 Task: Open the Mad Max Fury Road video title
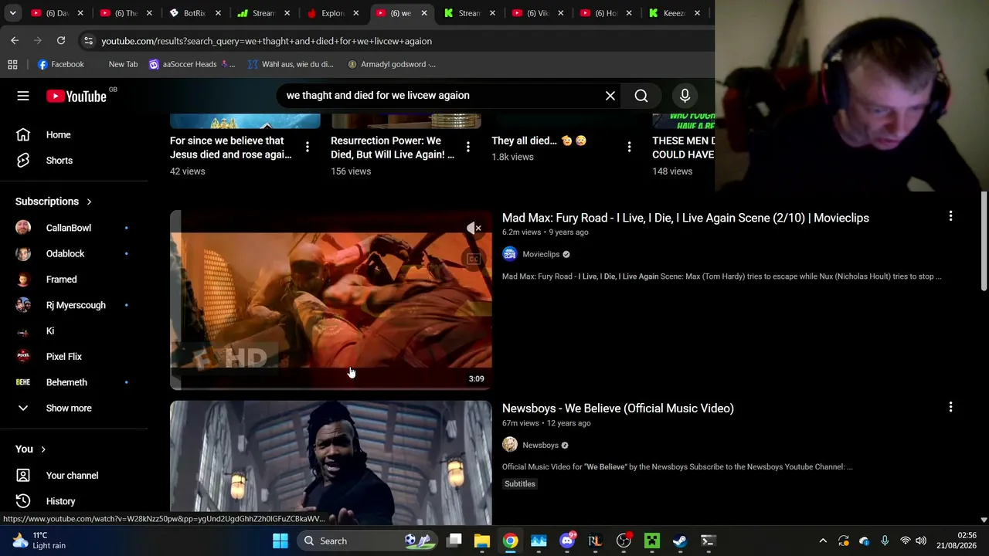(685, 218)
